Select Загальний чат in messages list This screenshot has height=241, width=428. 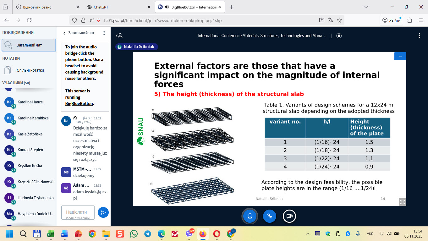[x=29, y=45]
